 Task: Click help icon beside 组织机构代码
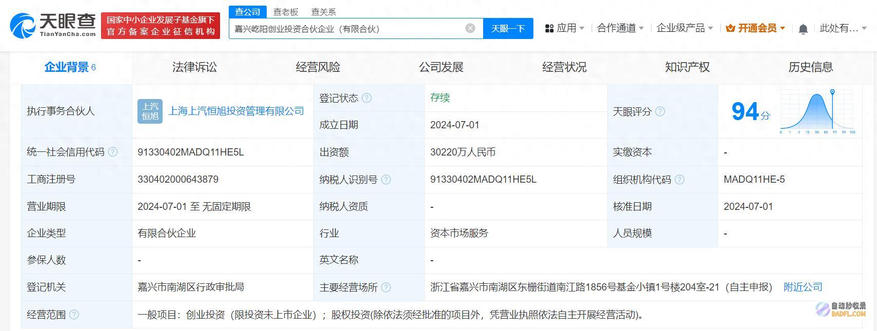pos(680,180)
